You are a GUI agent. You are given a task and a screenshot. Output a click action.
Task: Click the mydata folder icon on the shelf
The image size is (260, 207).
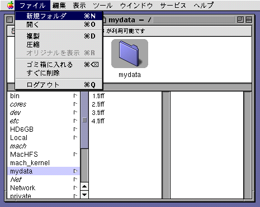coord(130,54)
